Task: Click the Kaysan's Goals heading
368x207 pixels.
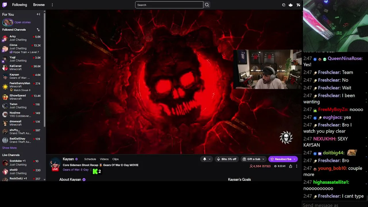Action: (239, 179)
